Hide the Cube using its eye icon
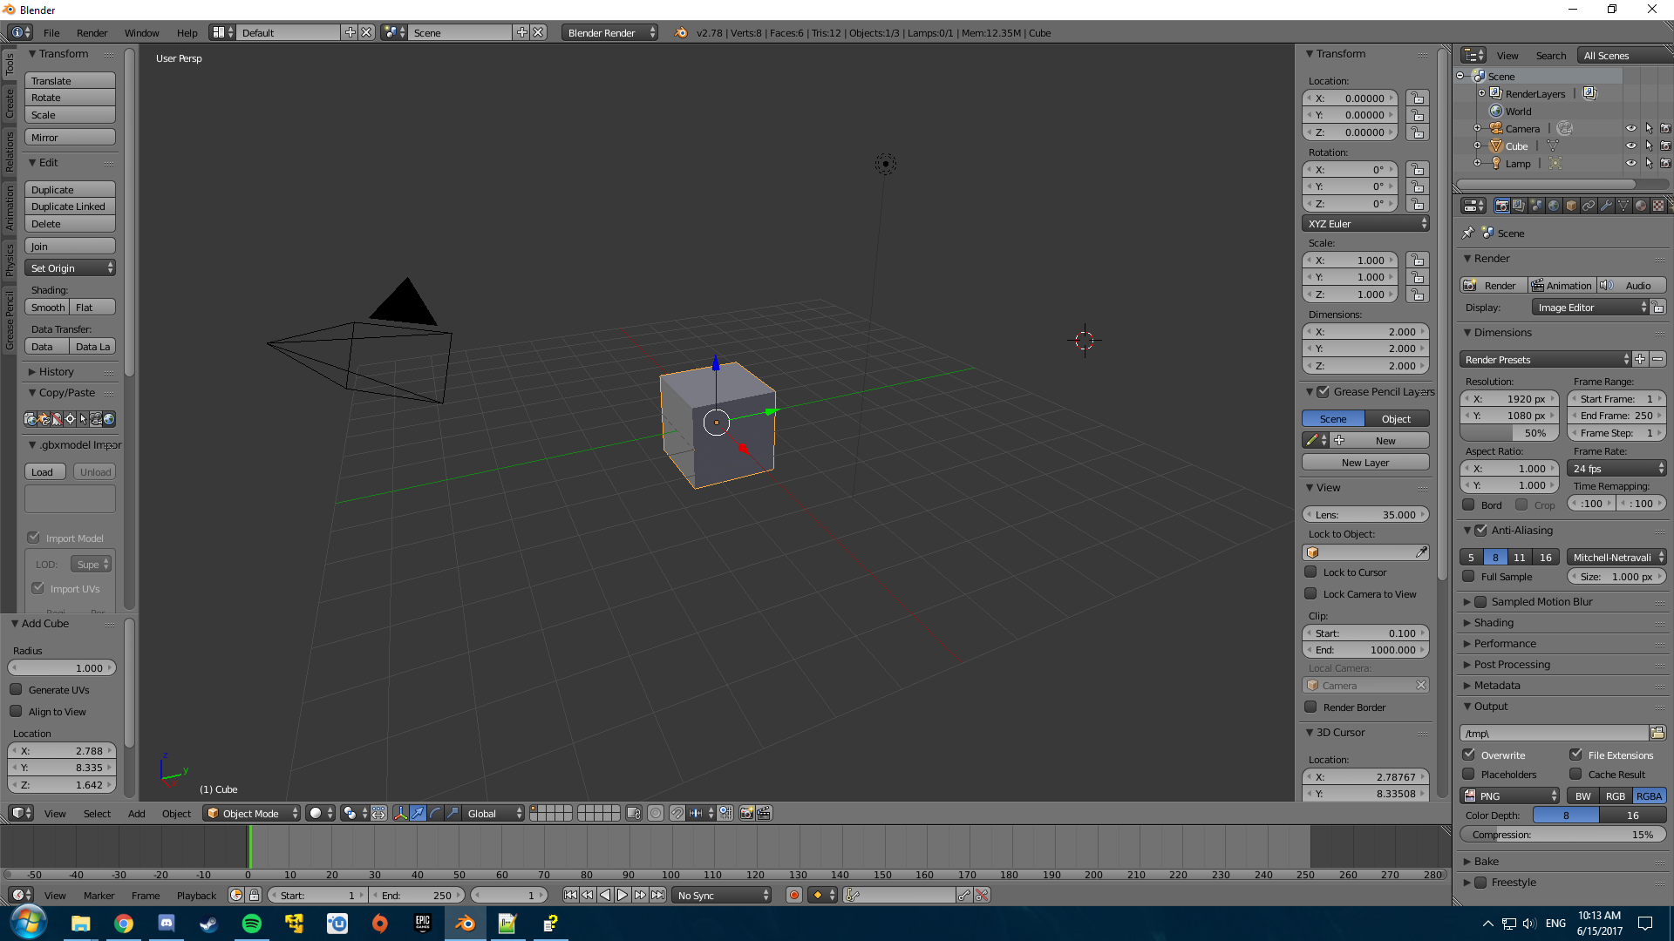1674x941 pixels. pyautogui.click(x=1630, y=146)
